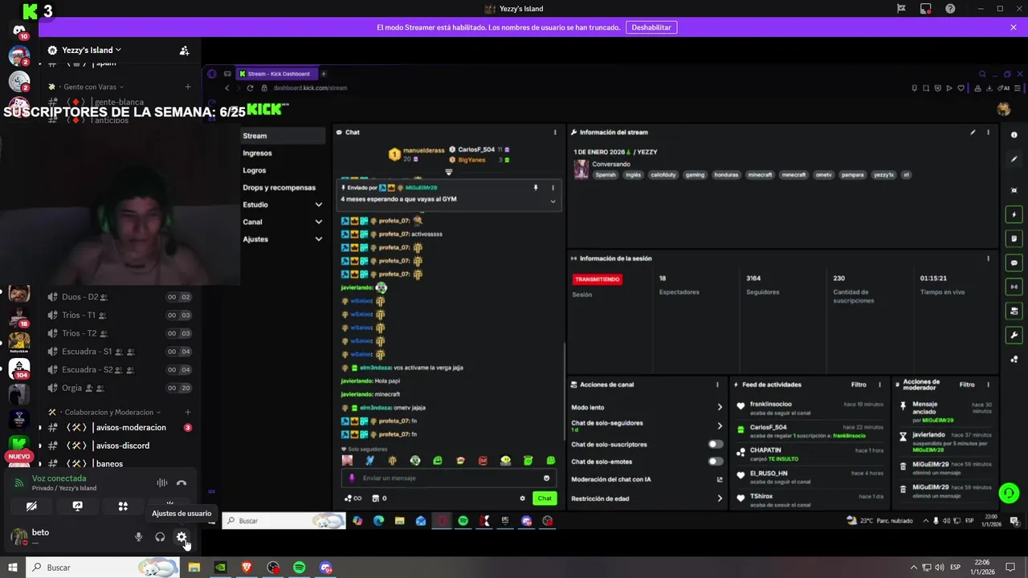Viewport: 1028px width, 578px height.
Task: Focus the Enviar un mensaje chat field
Action: 447,478
